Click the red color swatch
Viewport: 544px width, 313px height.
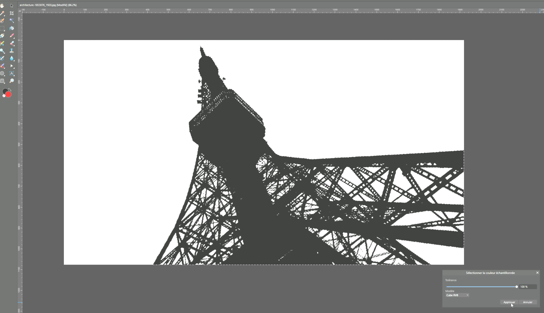[x=8, y=95]
